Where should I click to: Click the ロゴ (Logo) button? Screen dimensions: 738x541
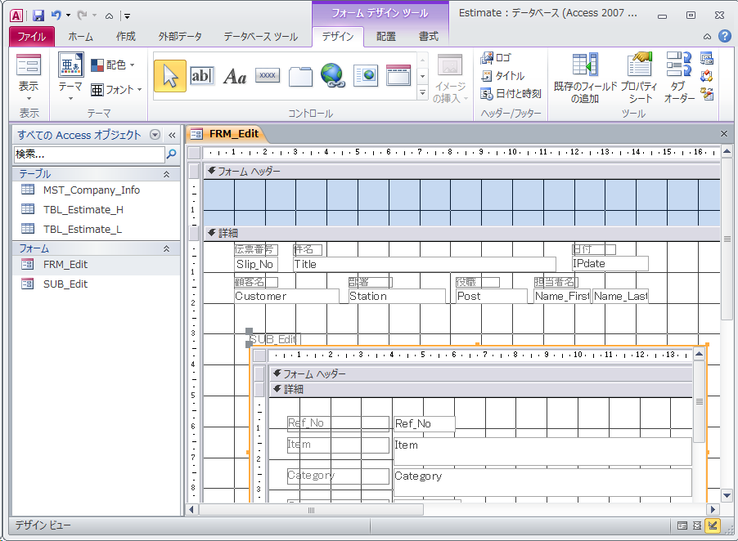pyautogui.click(x=496, y=58)
